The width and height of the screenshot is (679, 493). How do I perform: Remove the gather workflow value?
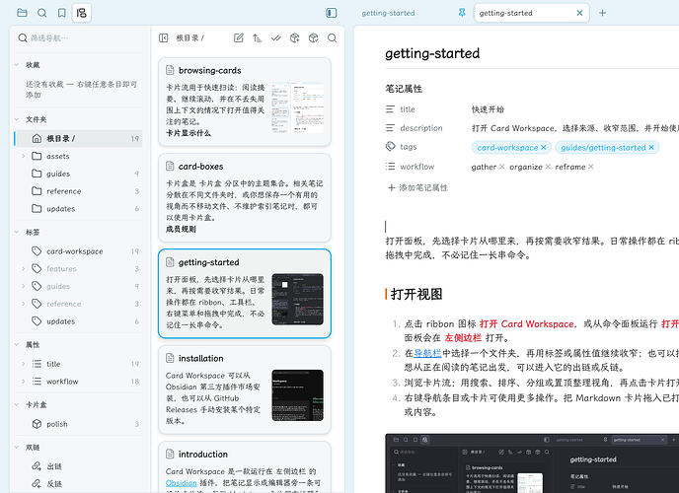501,167
